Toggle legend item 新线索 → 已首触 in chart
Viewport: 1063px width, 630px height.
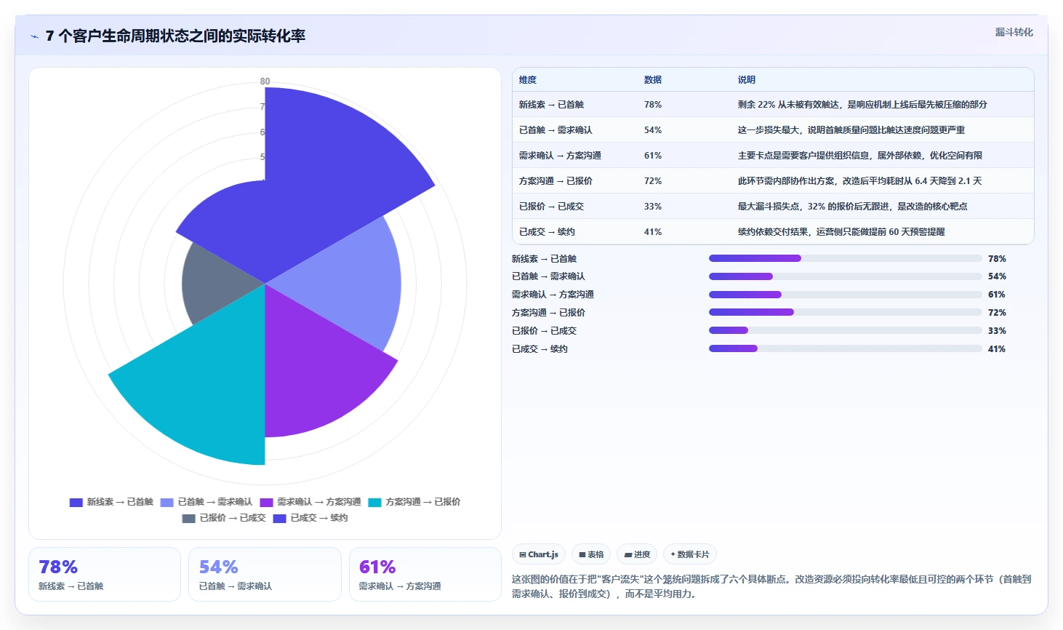tap(111, 502)
